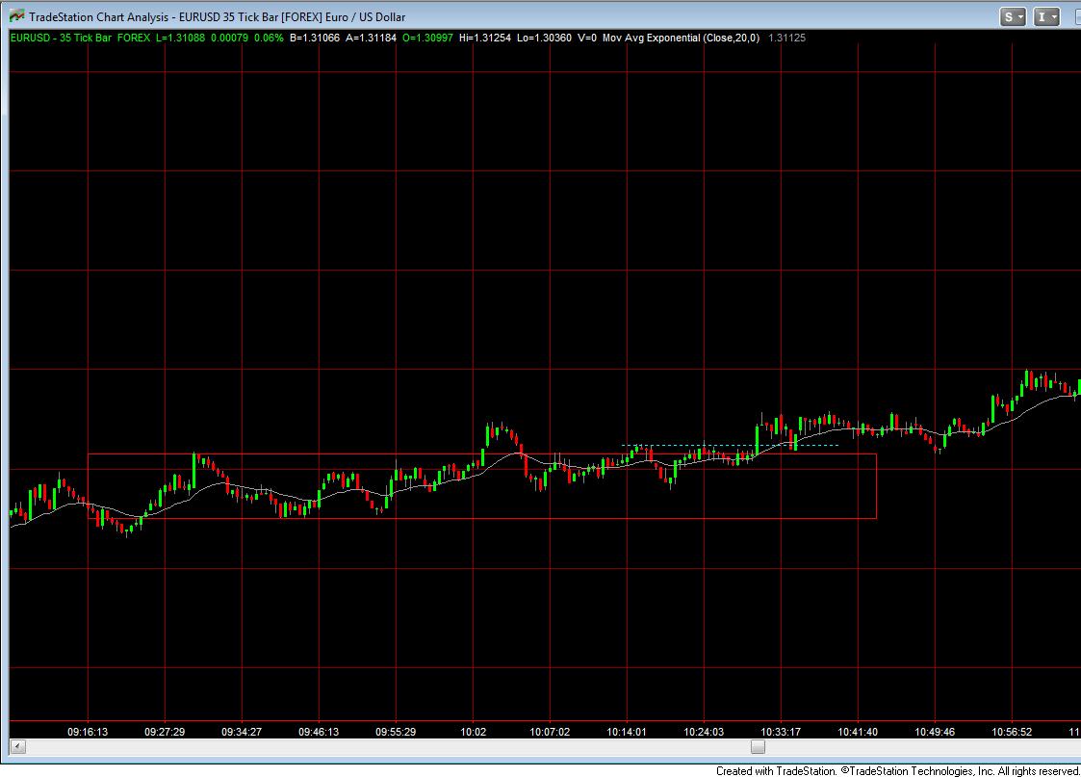
Task: Click the 10:07:02 time axis label
Action: pyautogui.click(x=550, y=732)
